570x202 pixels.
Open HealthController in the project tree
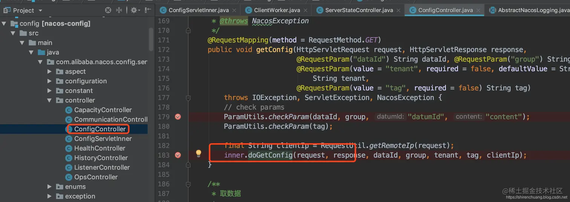(x=100, y=148)
